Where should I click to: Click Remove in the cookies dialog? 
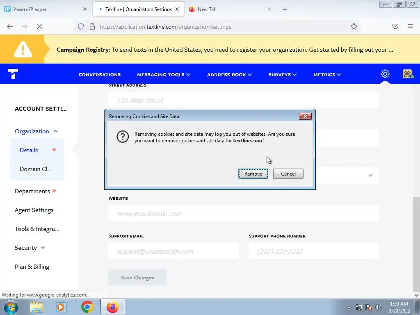pos(253,174)
